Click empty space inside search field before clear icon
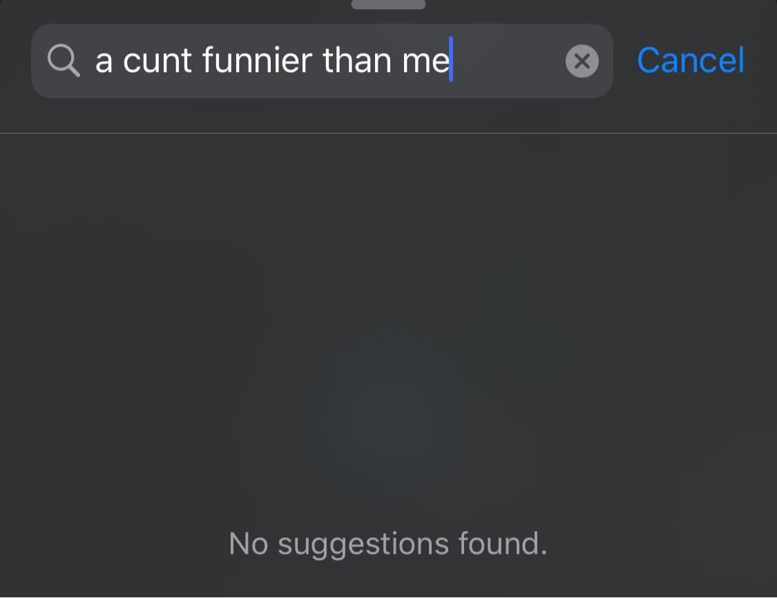777x598 pixels. 508,61
